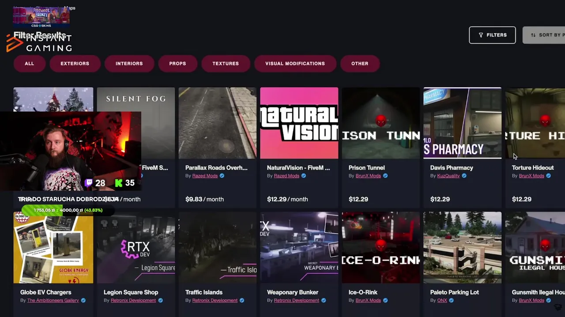Viewport: 565px width, 317px height.
Task: Select the All category filter
Action: coord(29,63)
